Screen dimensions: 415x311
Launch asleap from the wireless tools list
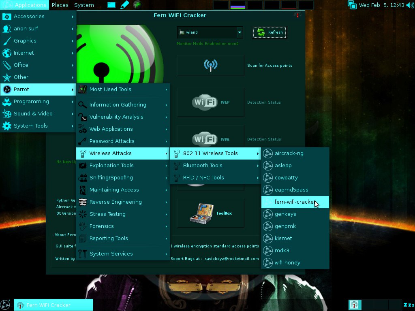295,166
